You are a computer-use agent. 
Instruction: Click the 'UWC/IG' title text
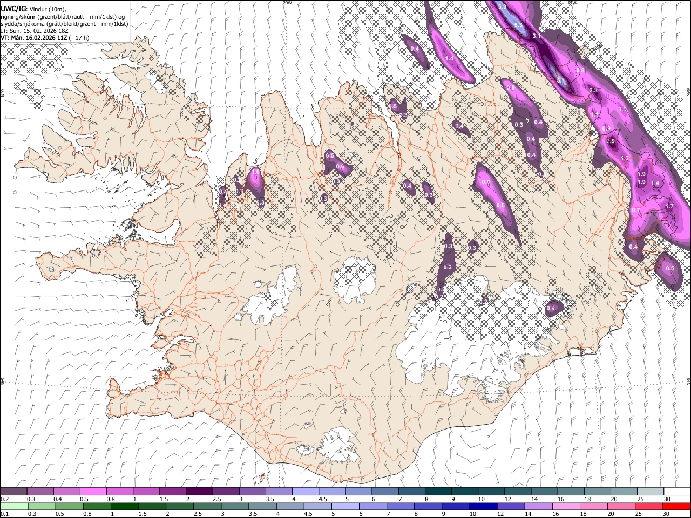pyautogui.click(x=13, y=9)
